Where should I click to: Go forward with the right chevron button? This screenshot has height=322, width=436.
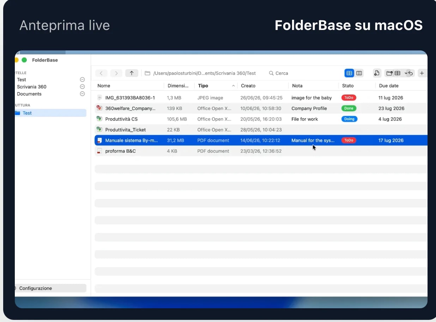[x=116, y=73]
